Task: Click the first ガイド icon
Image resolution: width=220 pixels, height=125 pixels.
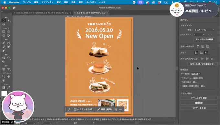Action: pyautogui.click(x=196, y=53)
